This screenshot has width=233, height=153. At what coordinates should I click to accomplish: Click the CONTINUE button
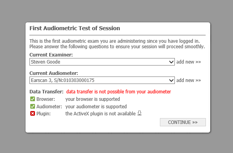[x=183, y=122]
